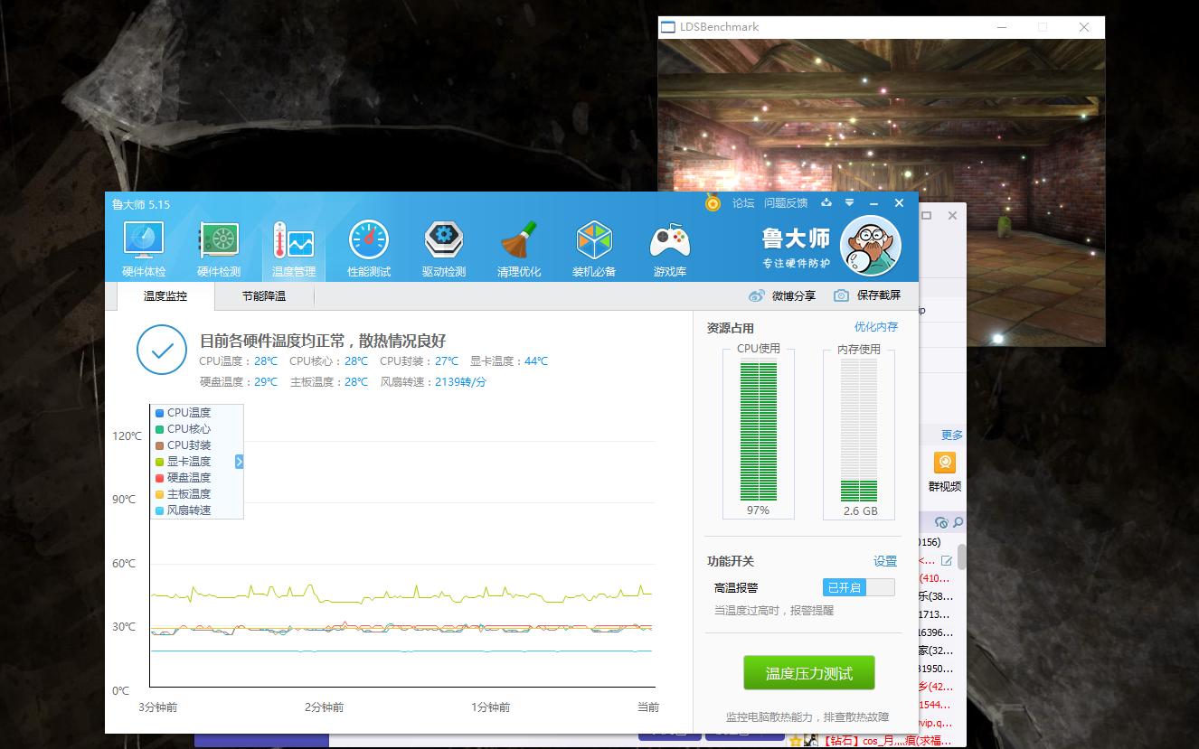Click 保存截屏 save screenshot text

pos(879,295)
